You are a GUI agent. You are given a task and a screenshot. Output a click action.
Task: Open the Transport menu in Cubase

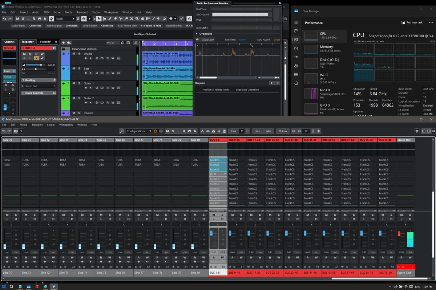(x=82, y=12)
